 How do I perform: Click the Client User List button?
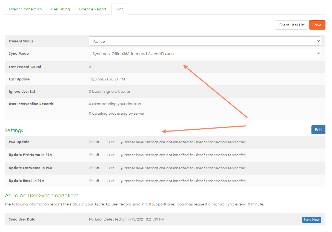[x=291, y=25]
